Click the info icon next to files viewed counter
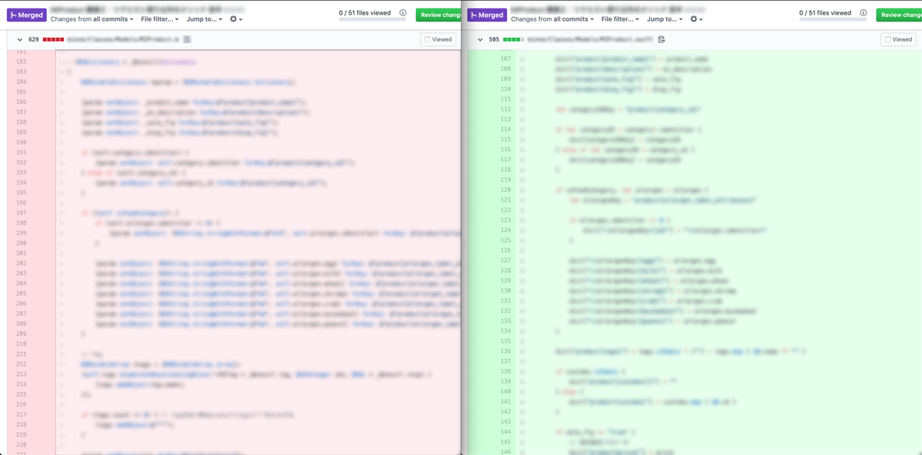This screenshot has height=455, width=922. [403, 13]
